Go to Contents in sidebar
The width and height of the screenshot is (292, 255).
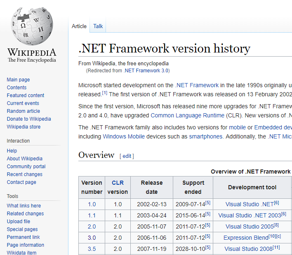[x=16, y=88]
